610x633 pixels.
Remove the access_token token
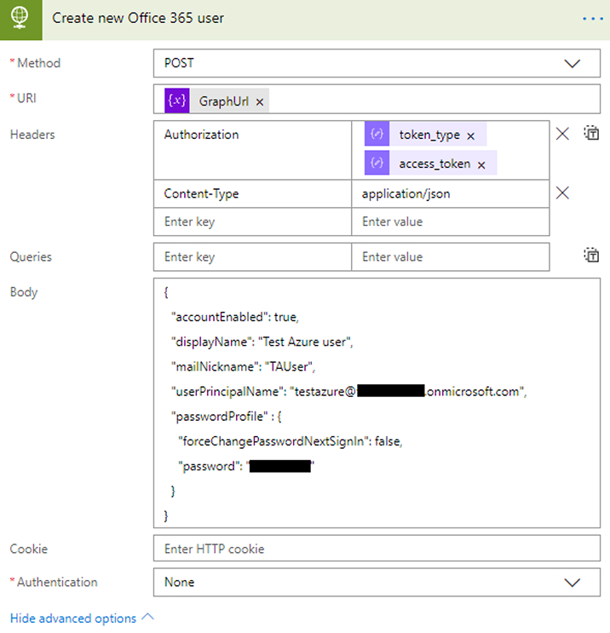click(481, 164)
